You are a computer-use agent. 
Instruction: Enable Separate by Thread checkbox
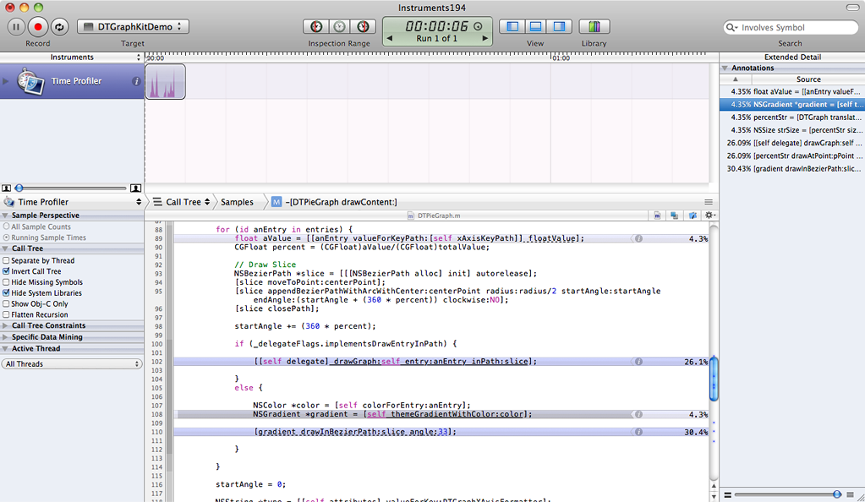pyautogui.click(x=7, y=261)
